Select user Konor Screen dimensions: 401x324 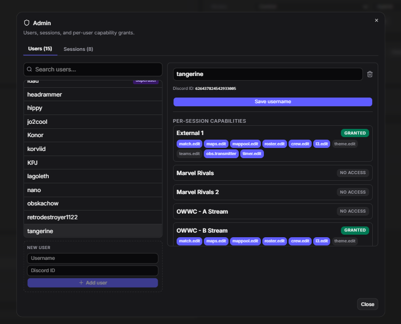point(93,135)
